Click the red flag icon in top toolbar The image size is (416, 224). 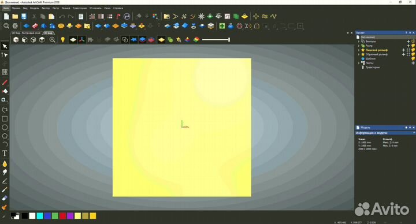(x=118, y=16)
